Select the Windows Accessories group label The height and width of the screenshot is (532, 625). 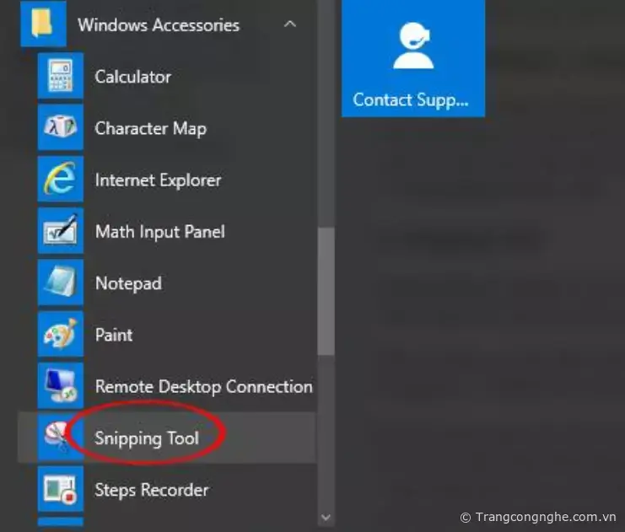coord(159,25)
